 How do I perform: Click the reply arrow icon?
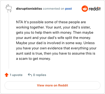click(30, 75)
